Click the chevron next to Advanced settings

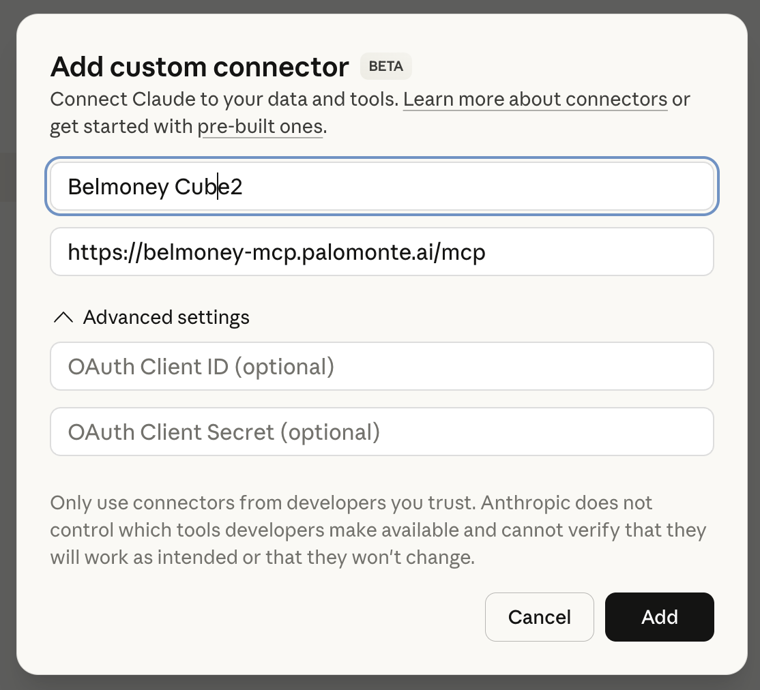pos(63,317)
